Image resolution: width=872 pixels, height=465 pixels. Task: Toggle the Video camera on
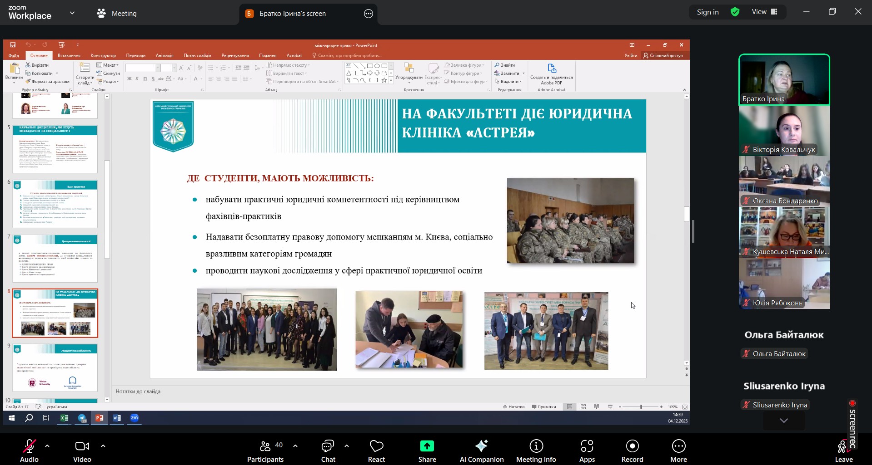click(82, 451)
